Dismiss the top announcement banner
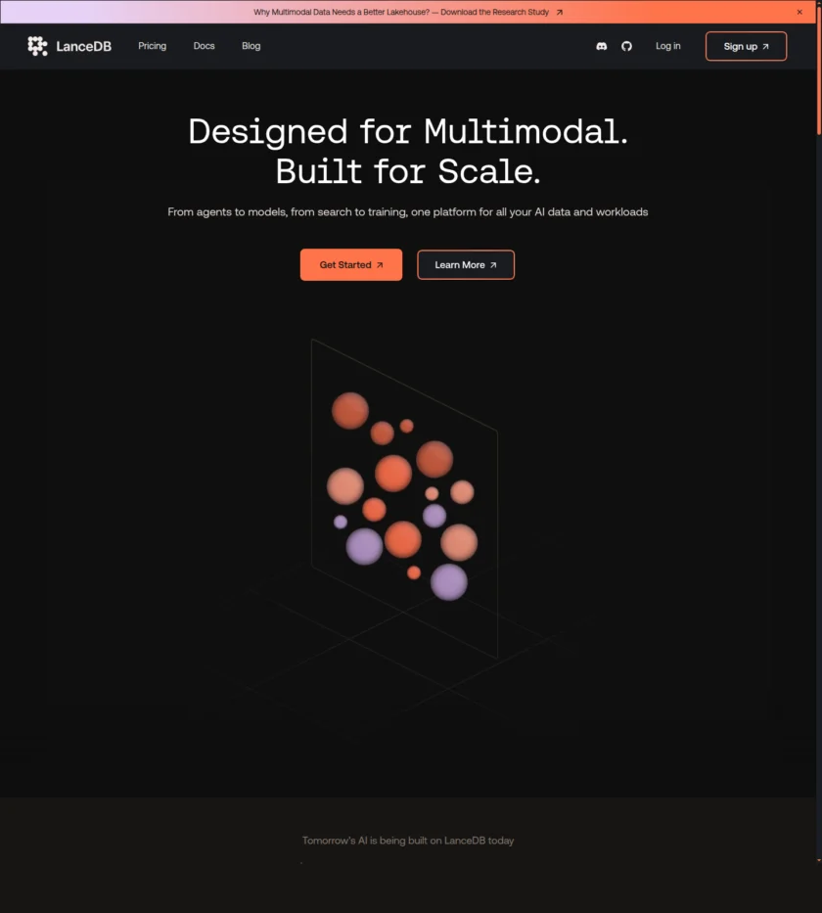Viewport: 822px width, 913px height. click(x=799, y=12)
